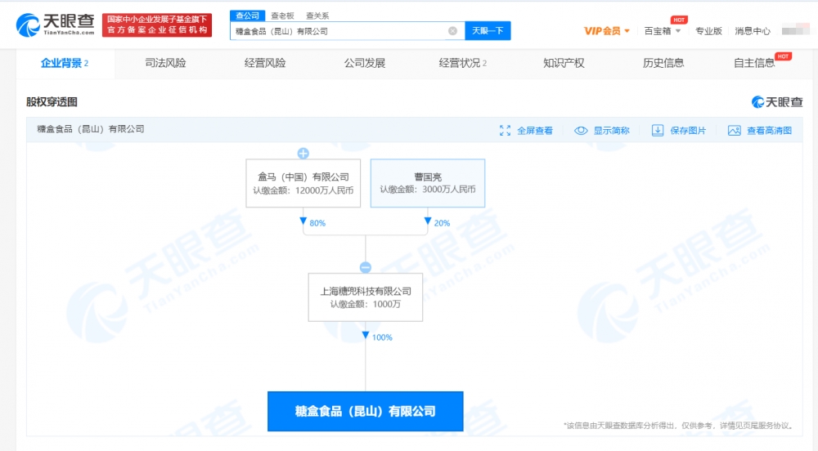Click the 20% share percentage label
The width and height of the screenshot is (818, 451).
(442, 223)
